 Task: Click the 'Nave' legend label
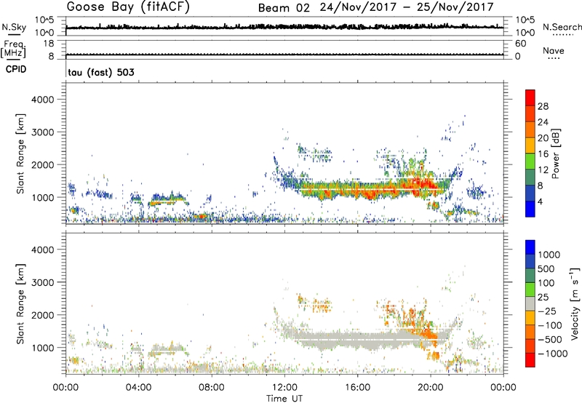click(x=553, y=50)
